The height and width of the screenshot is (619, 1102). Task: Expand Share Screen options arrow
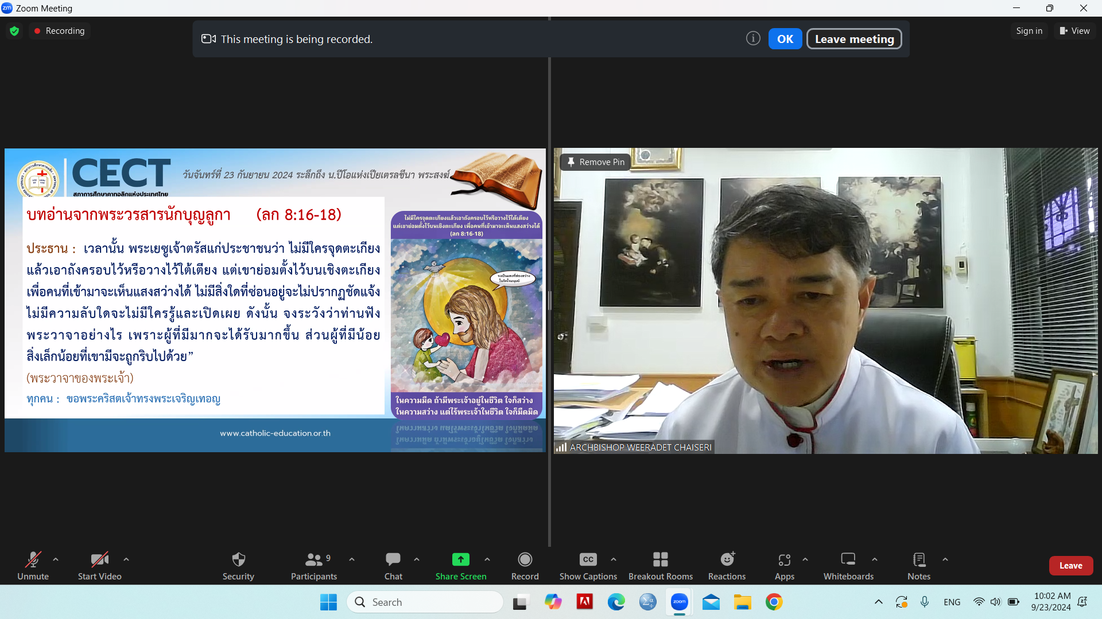(487, 559)
